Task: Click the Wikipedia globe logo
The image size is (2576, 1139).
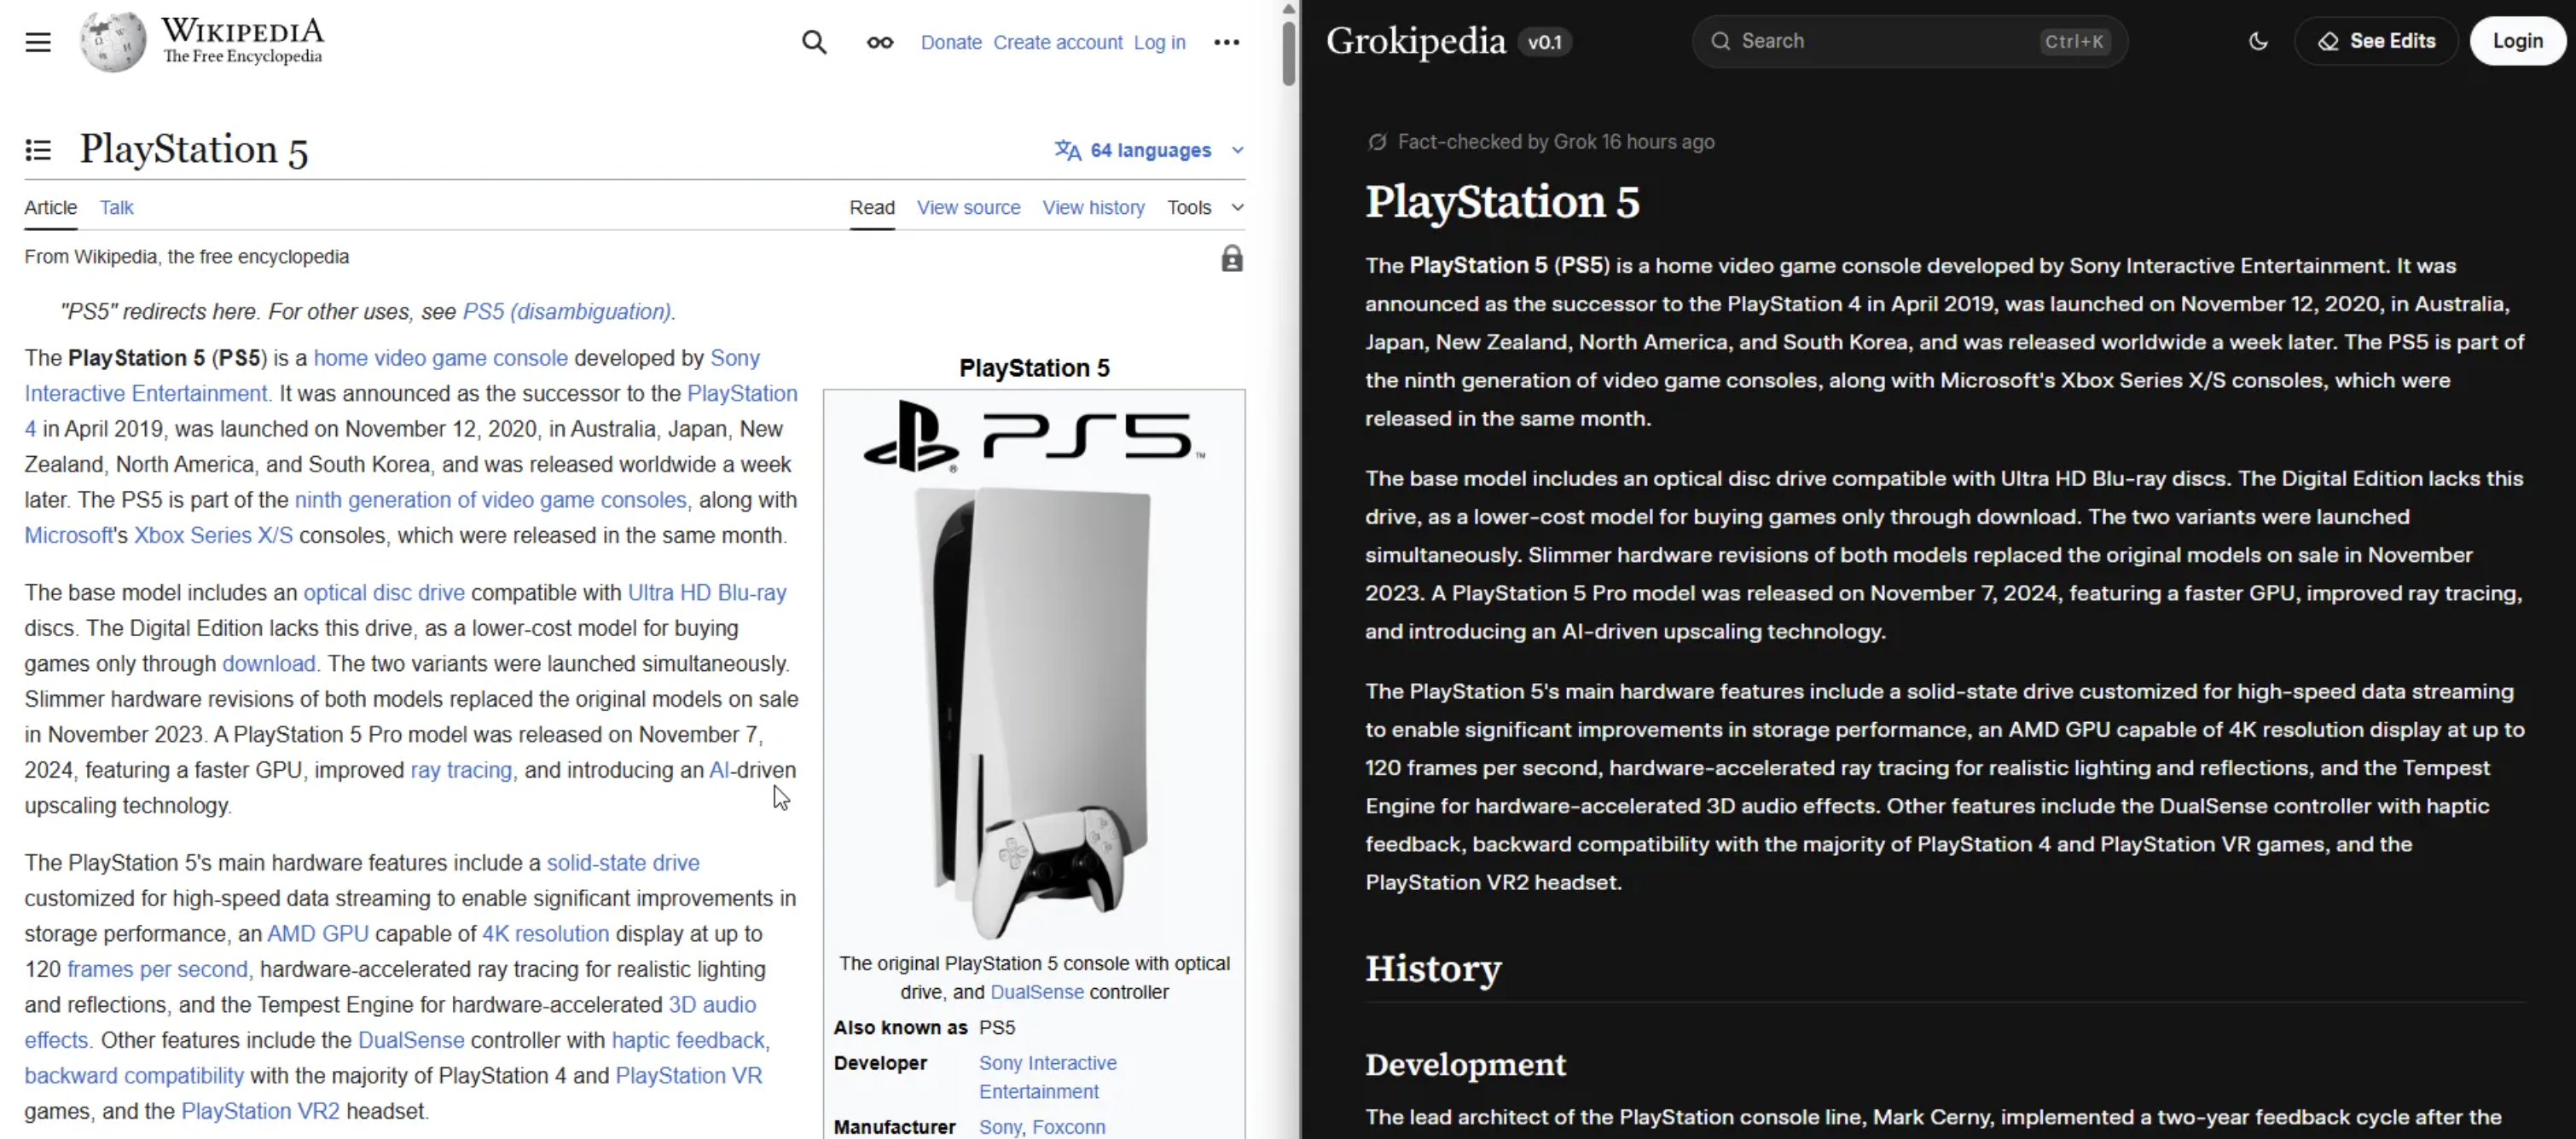Action: 112,42
